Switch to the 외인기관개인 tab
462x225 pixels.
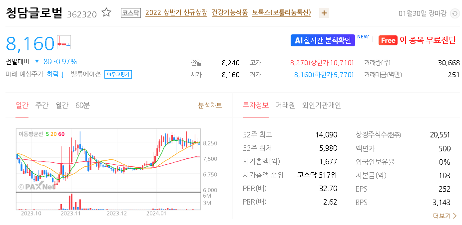322,106
